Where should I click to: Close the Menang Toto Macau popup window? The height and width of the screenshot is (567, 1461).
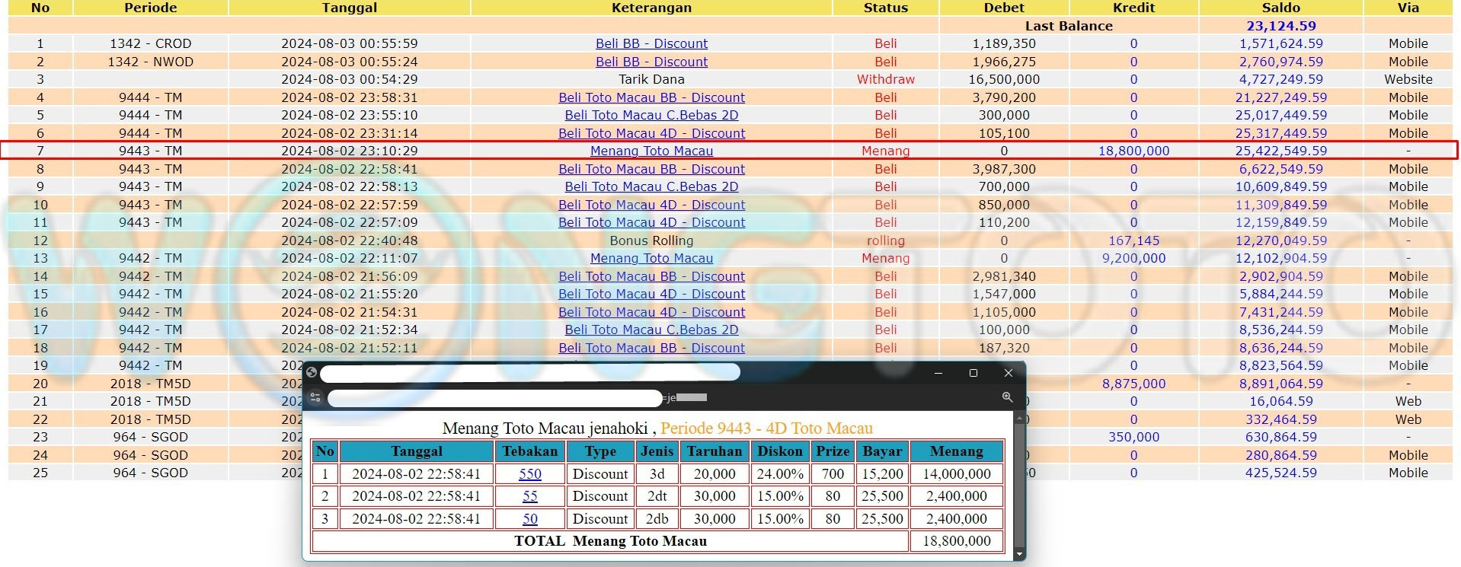[1008, 373]
